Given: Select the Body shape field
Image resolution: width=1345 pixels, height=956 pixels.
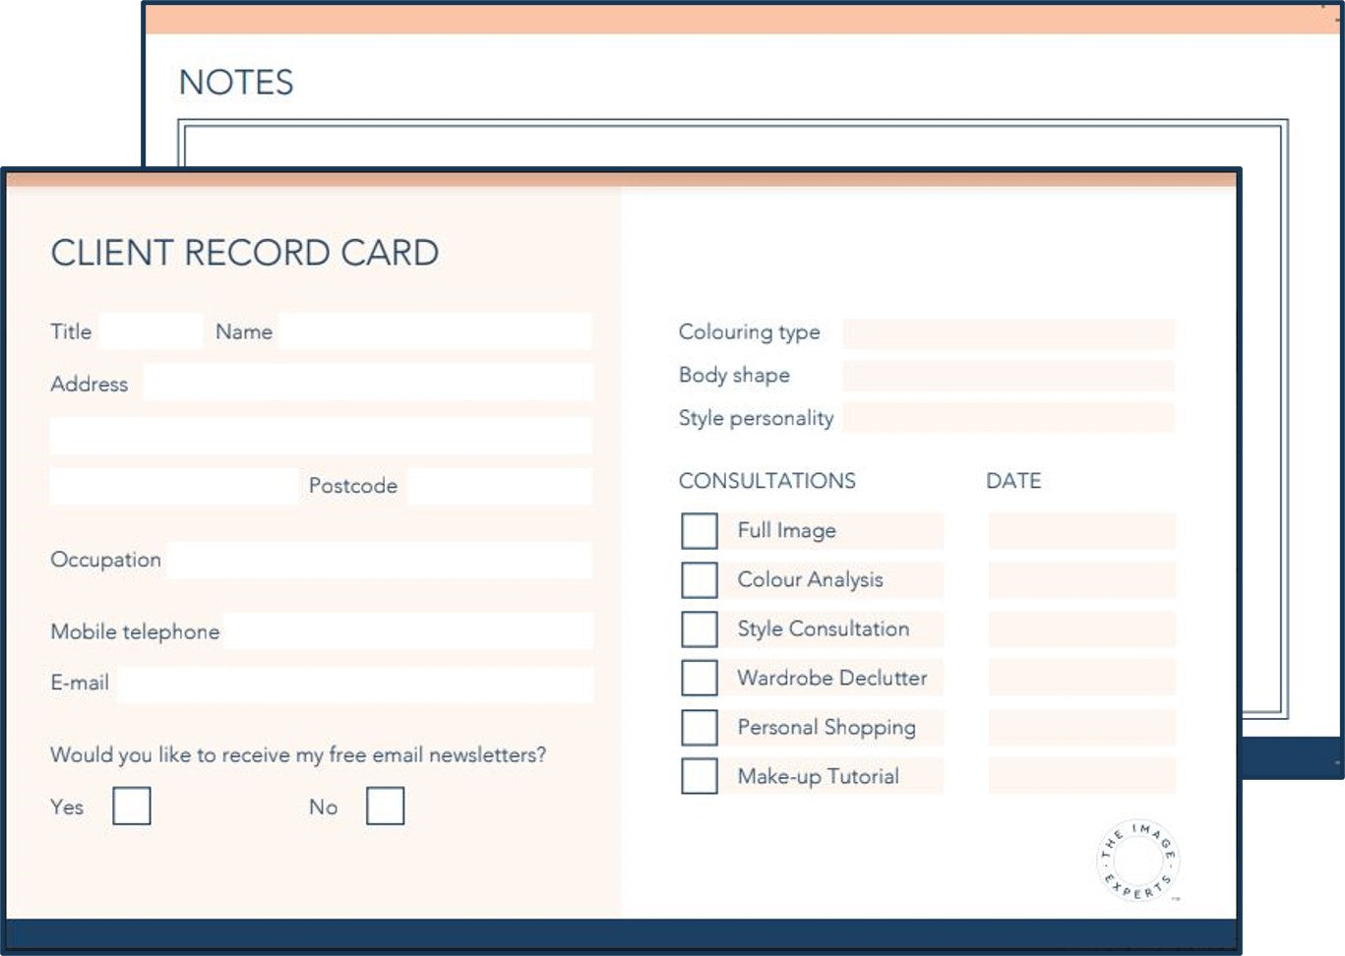Looking at the screenshot, I should tap(1011, 375).
